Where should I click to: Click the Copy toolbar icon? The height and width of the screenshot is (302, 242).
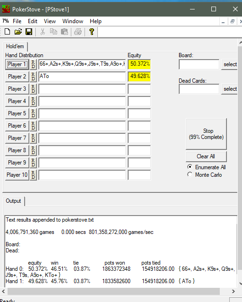pyautogui.click(x=53, y=31)
